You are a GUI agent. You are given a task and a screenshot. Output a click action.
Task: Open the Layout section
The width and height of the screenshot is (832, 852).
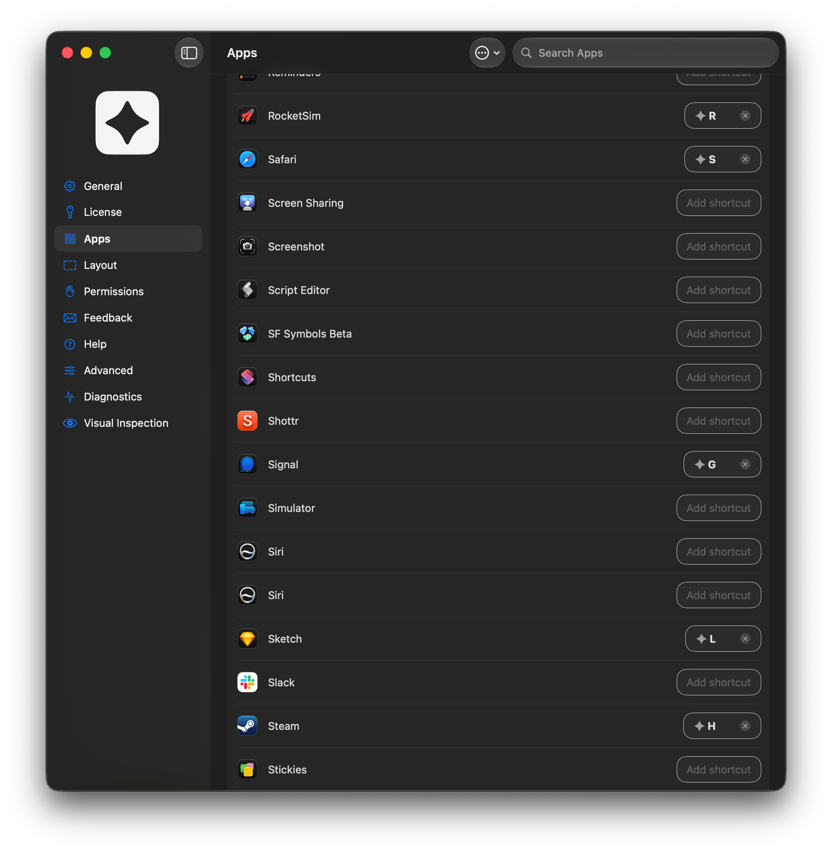coord(128,265)
